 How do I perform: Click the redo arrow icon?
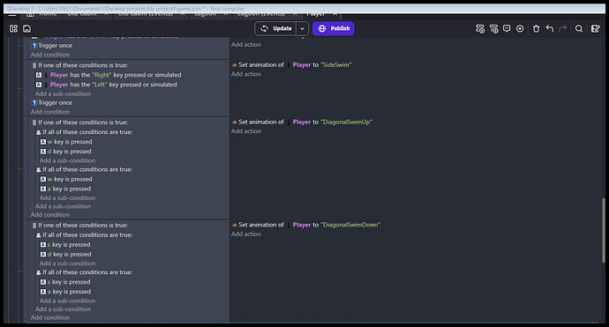[562, 29]
